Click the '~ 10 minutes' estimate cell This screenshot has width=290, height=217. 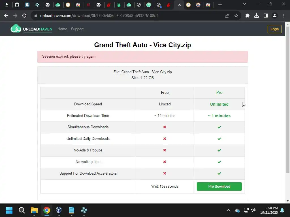pyautogui.click(x=165, y=116)
